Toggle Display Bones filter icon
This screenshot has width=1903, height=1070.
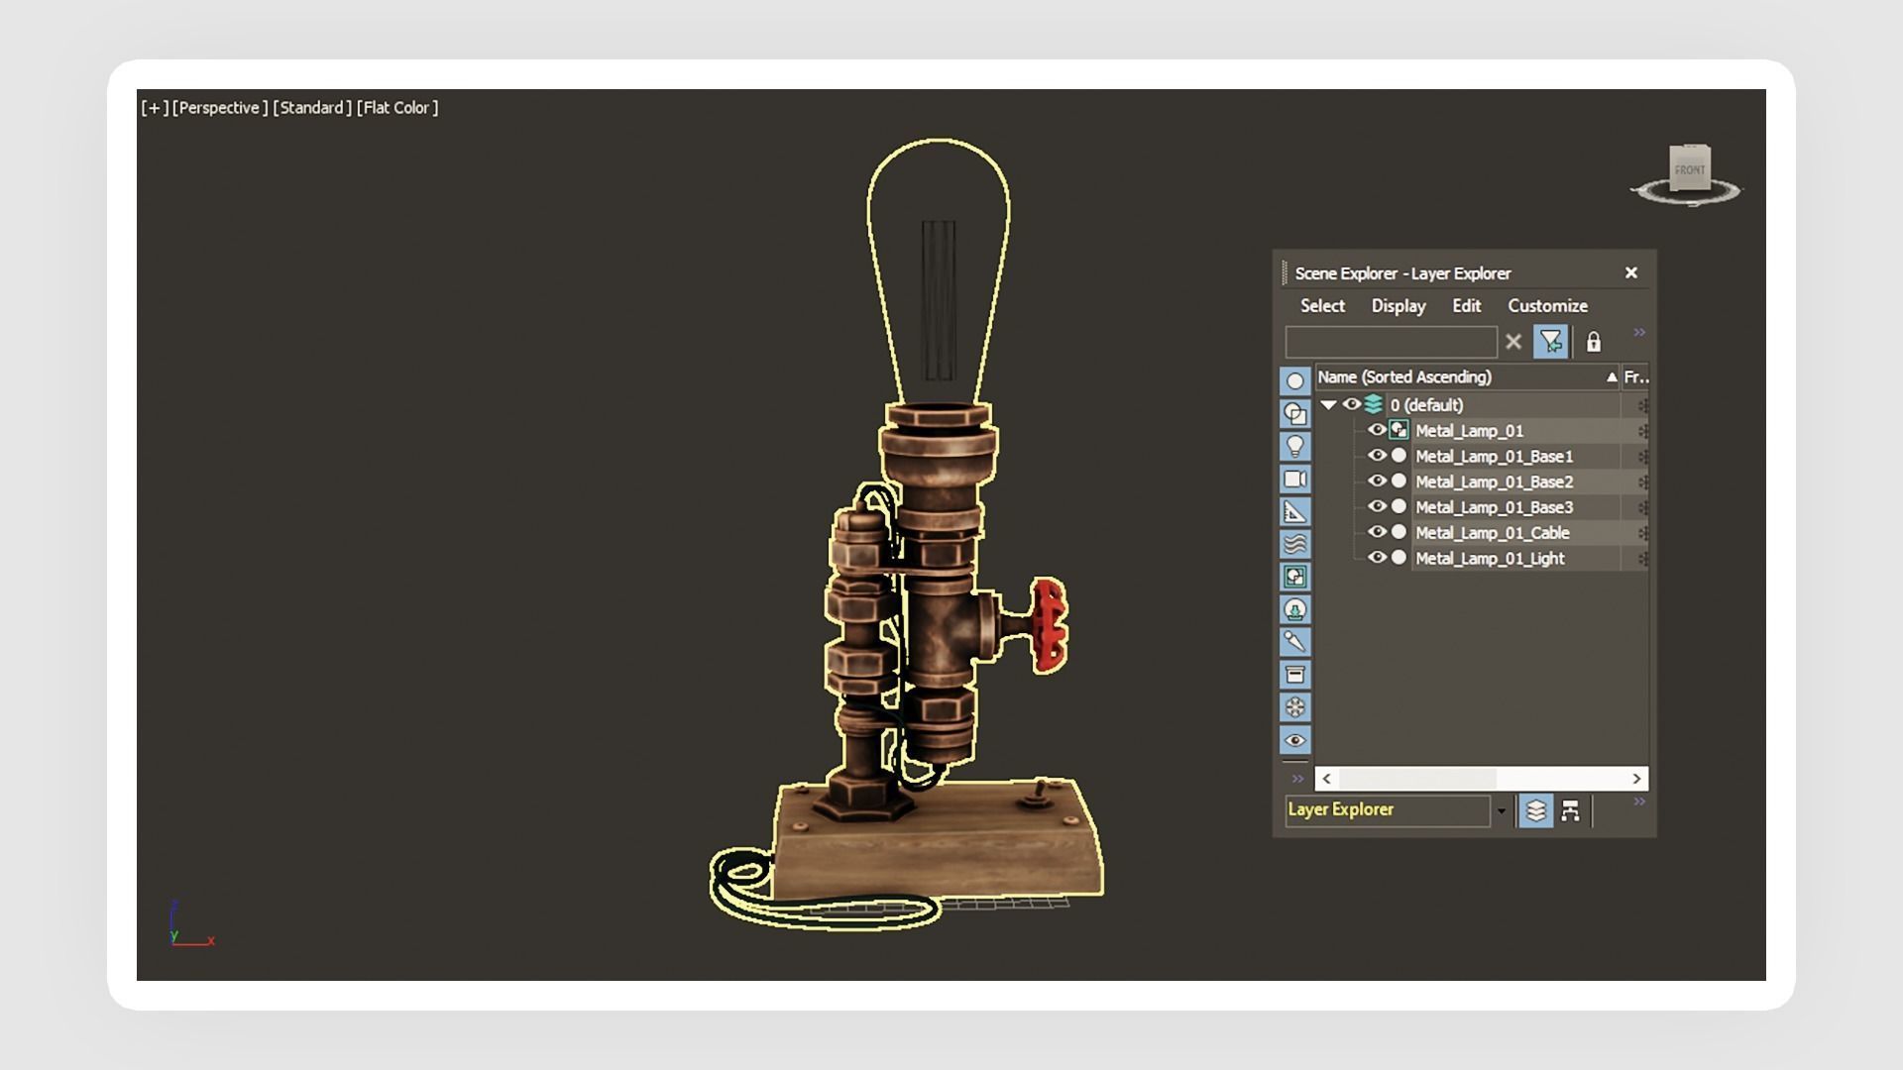pos(1294,641)
